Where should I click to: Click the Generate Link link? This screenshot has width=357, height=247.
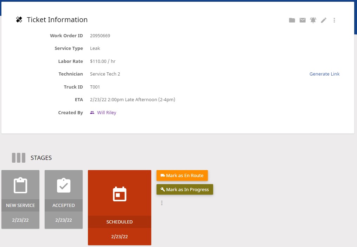point(324,74)
